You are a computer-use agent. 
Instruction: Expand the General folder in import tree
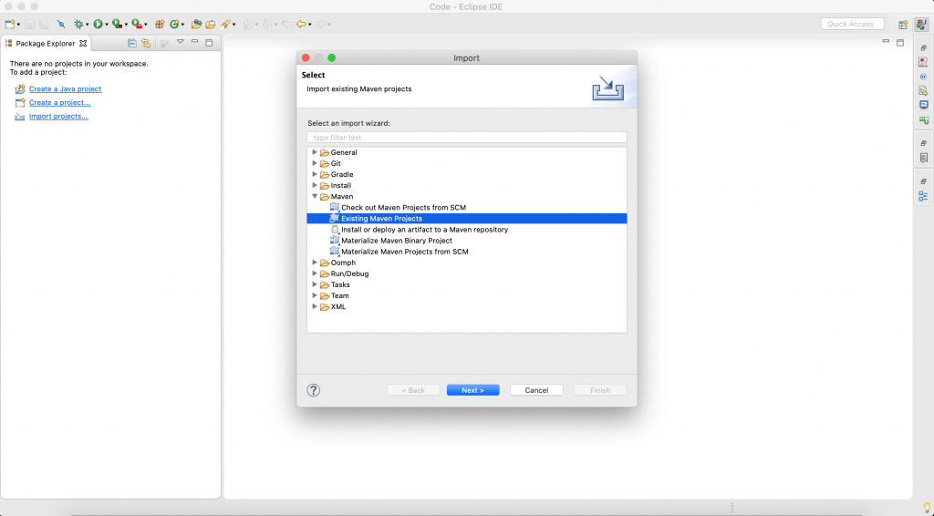click(x=315, y=152)
